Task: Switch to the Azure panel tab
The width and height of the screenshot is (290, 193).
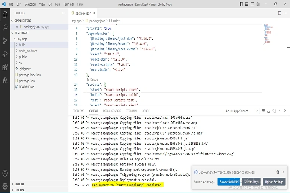Action: pos(146,111)
